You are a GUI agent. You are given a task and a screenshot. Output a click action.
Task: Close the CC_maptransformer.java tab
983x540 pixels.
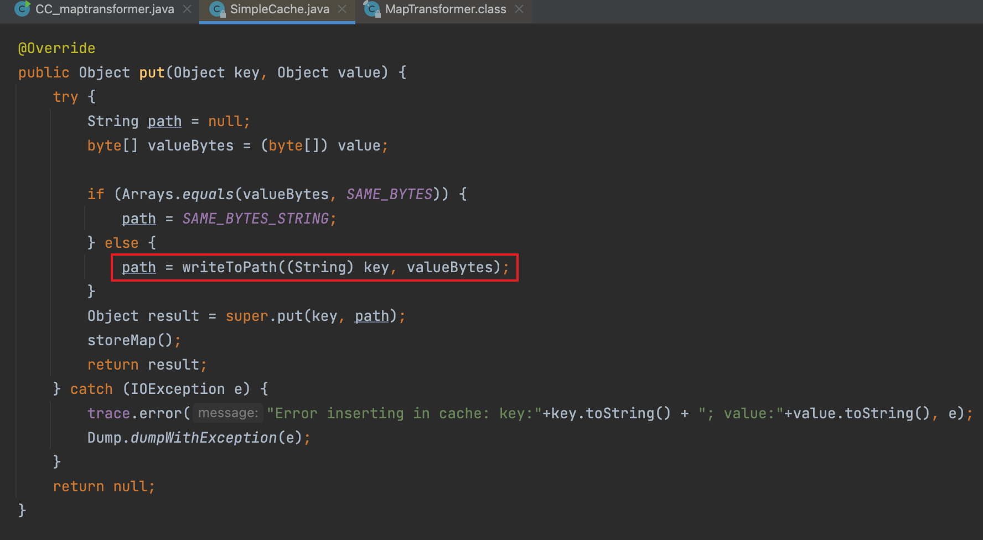click(x=187, y=9)
